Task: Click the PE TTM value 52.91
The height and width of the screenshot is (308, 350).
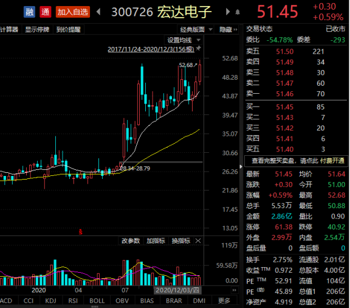Action: pos(284,281)
